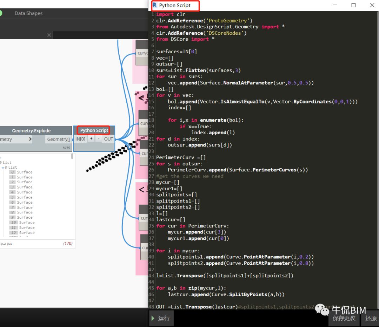Viewport: 379px width, 327px height.
Task: Click the line 'lastcur=[]' in the code
Action: pos(171,220)
